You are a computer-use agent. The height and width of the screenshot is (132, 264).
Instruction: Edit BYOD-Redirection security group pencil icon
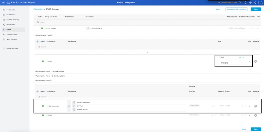(x=243, y=106)
